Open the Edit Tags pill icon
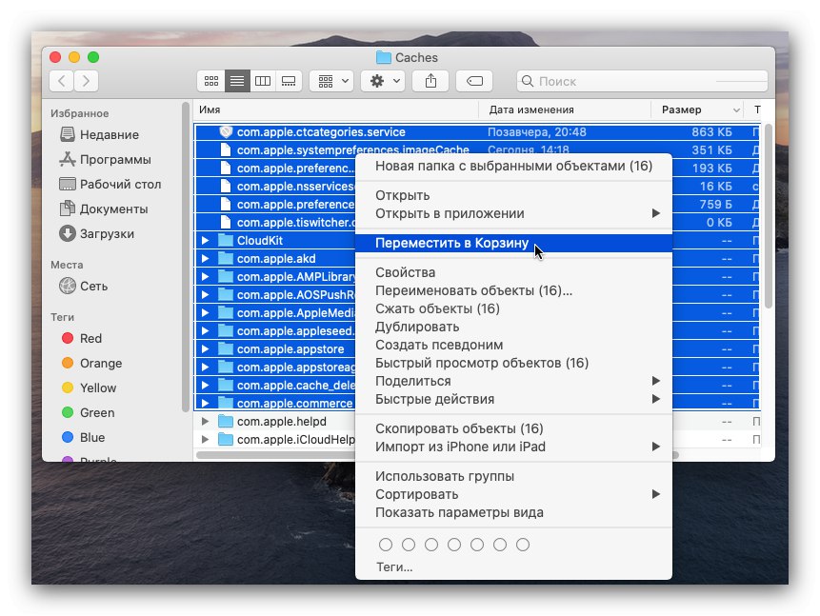The width and height of the screenshot is (820, 616). (474, 81)
